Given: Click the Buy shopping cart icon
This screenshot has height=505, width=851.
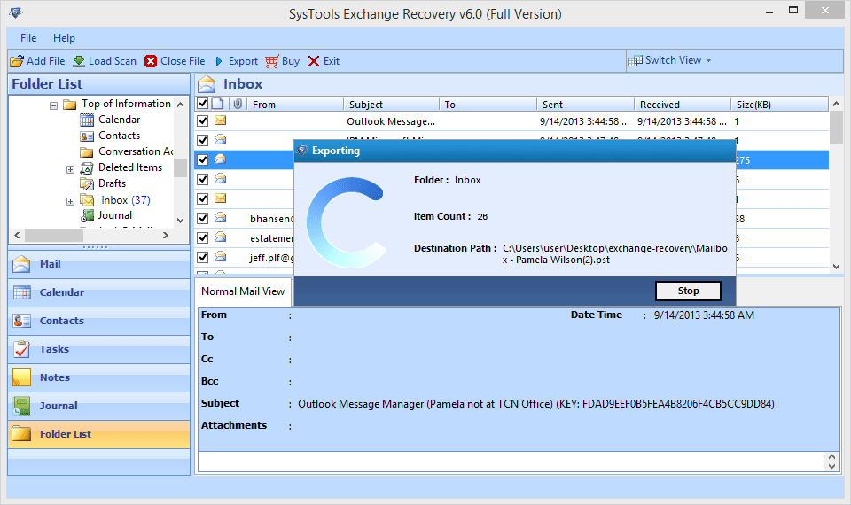Looking at the screenshot, I should pyautogui.click(x=272, y=61).
